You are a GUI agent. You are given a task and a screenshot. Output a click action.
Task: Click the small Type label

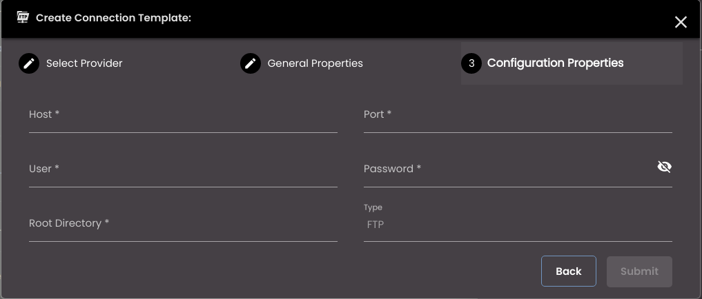[373, 207]
